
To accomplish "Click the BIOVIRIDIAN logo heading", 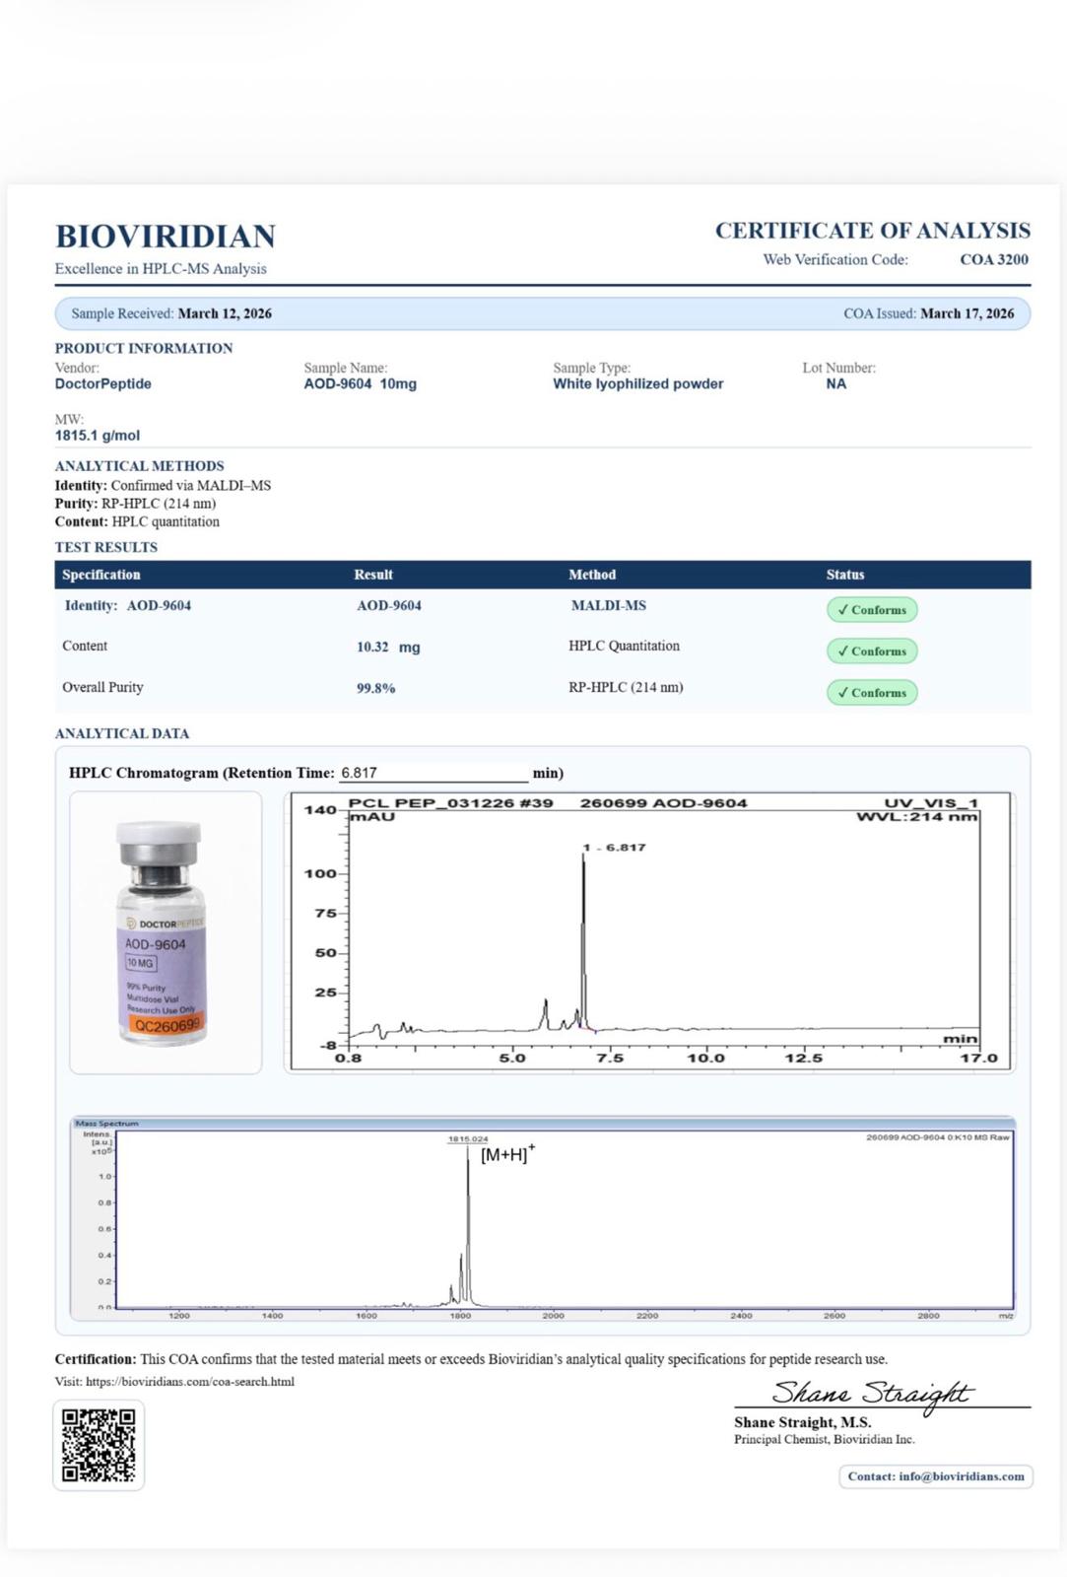I will pyautogui.click(x=166, y=237).
